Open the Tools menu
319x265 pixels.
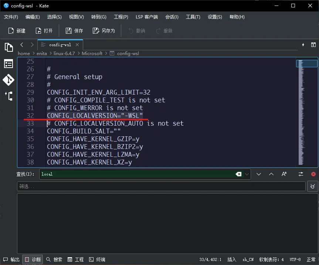coord(193,17)
